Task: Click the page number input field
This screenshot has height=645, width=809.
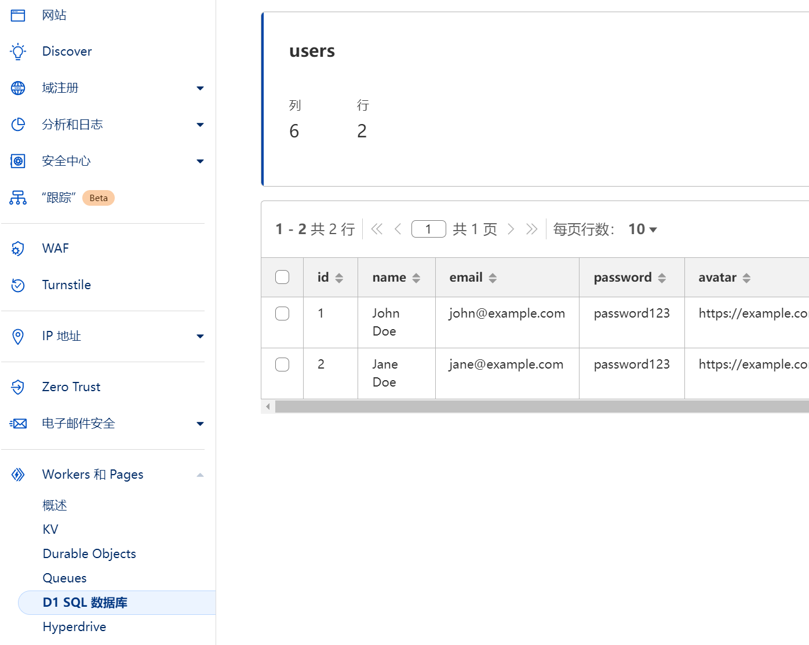Action: 429,229
